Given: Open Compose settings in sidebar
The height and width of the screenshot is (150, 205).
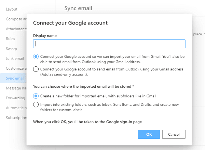Looking at the screenshot, I should (16, 19).
